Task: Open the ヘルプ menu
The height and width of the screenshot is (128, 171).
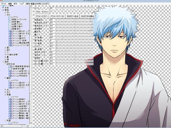Action: [21, 4]
